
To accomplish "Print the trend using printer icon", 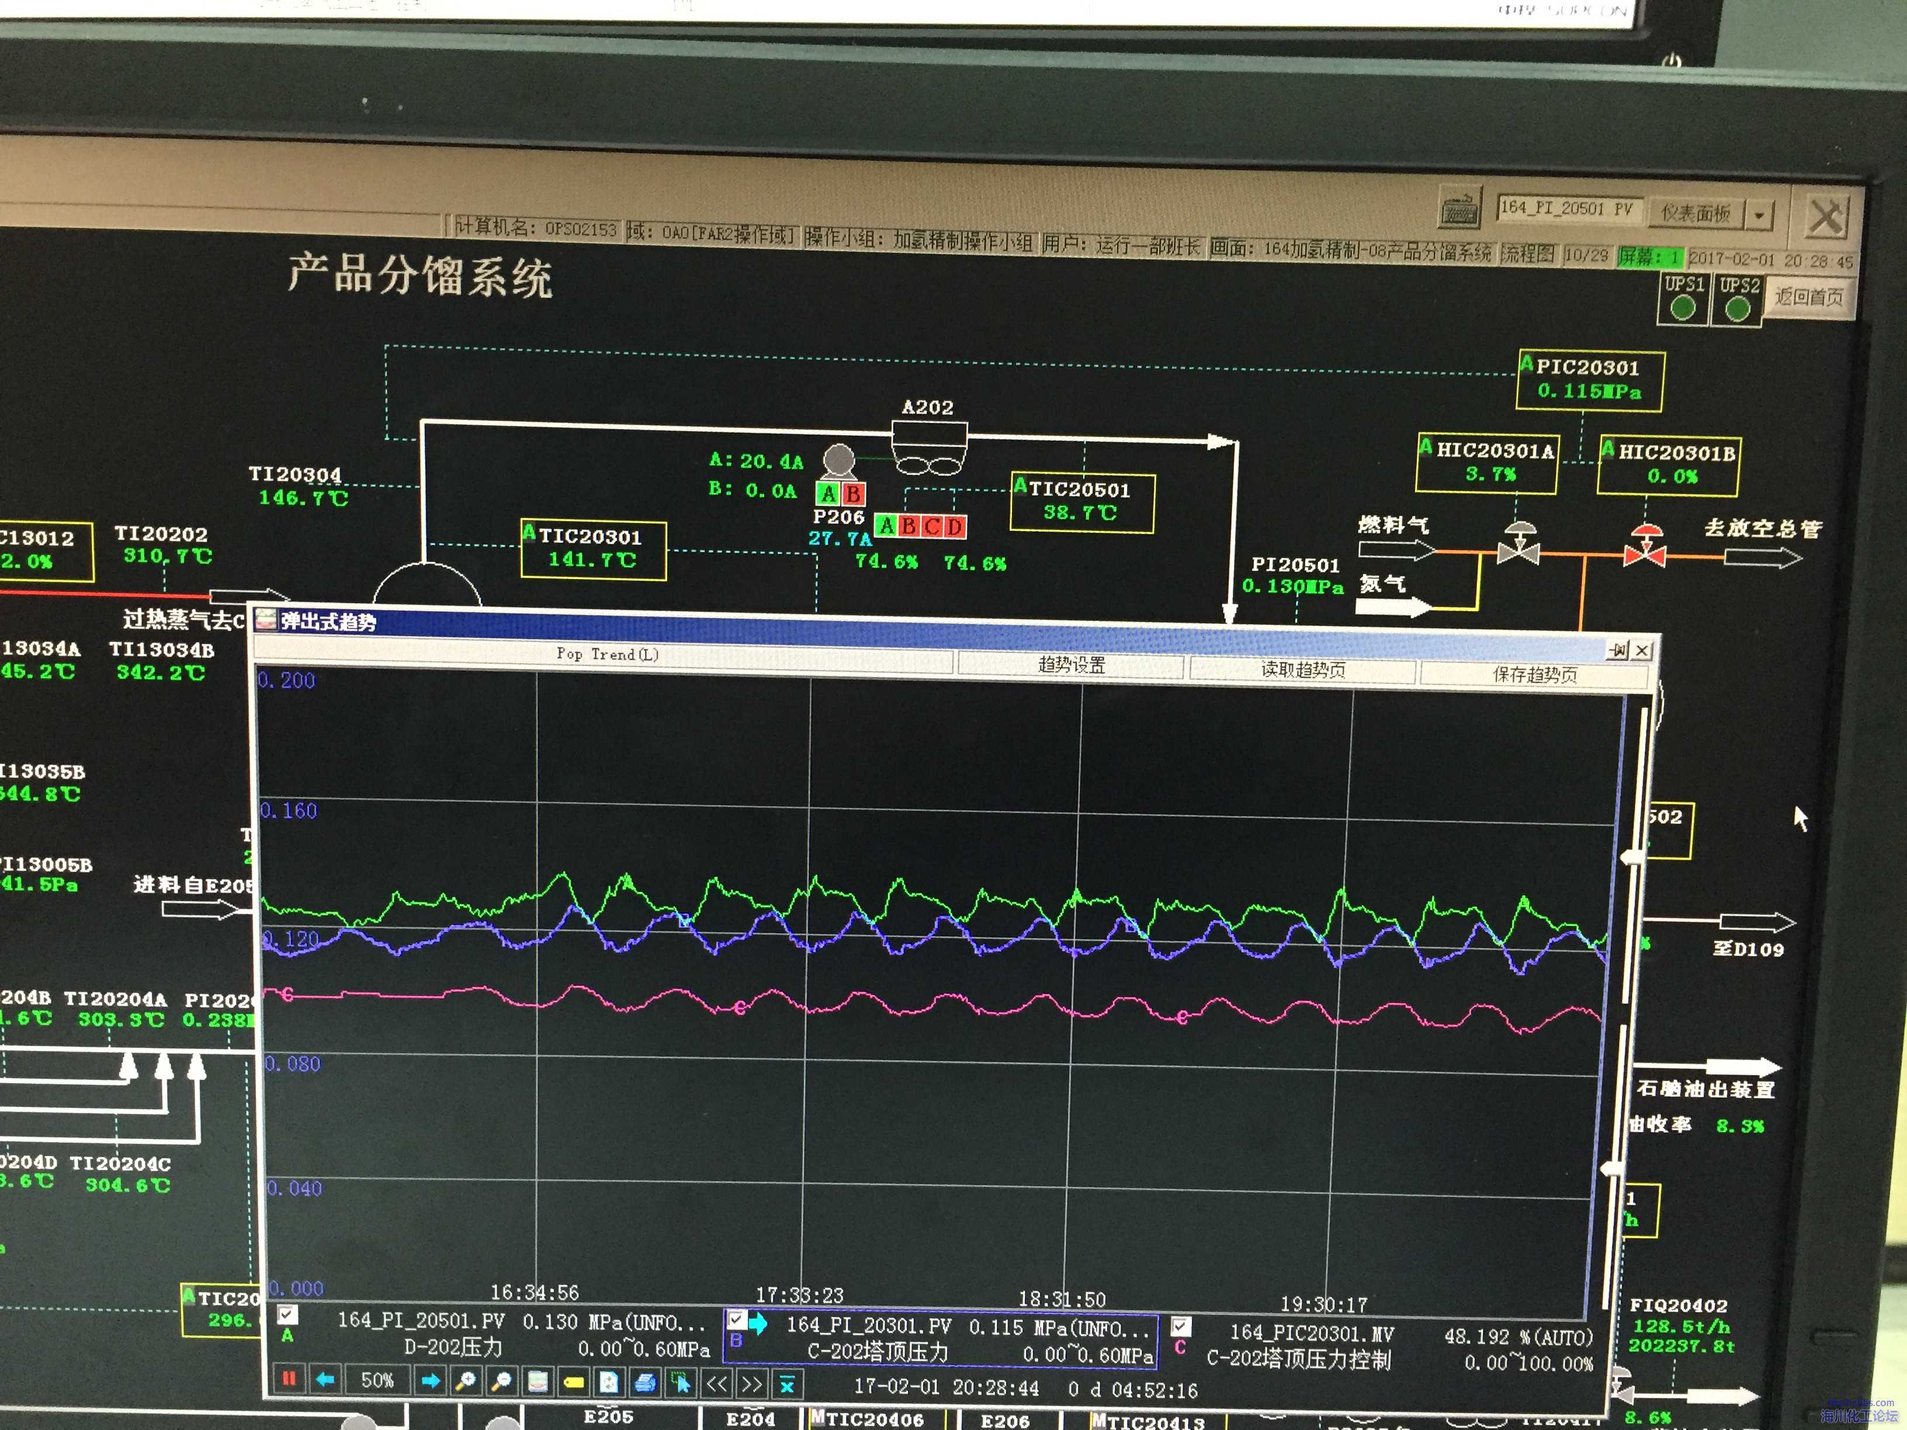I will click(645, 1384).
